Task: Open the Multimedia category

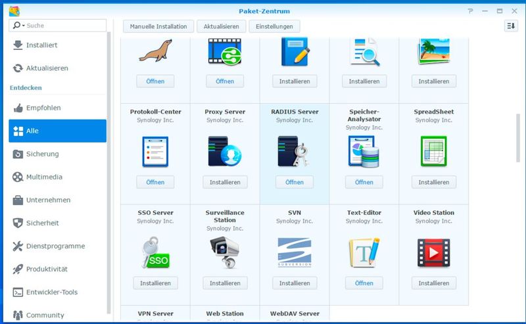Action: [57, 177]
